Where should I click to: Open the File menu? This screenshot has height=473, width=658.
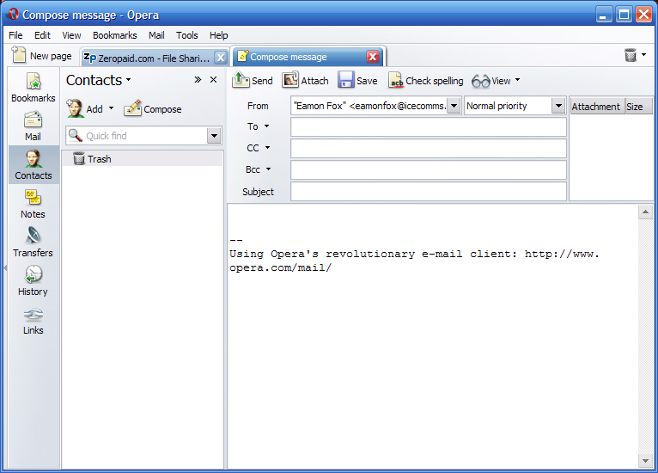pos(15,35)
